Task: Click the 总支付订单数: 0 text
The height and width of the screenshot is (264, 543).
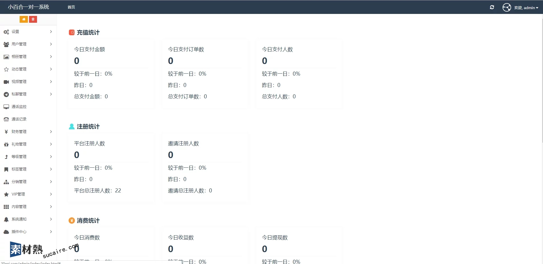Action: pos(187,97)
